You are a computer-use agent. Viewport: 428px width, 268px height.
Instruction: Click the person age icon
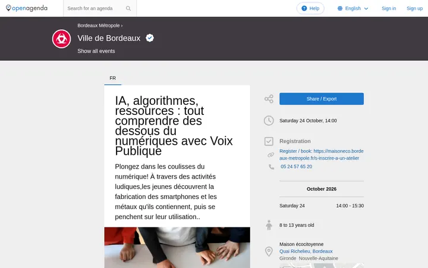point(269,225)
